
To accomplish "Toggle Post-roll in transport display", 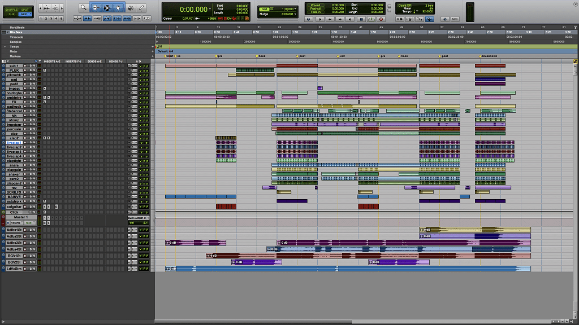I will (x=316, y=8).
